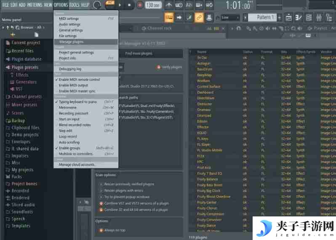The height and width of the screenshot is (240, 336).
Task: Select Manage cloud accounts menu entry
Action: 86,165
